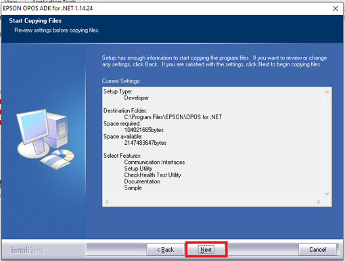The image size is (345, 262).
Task: Select the Communication Interfaces feature line
Action: [154, 162]
